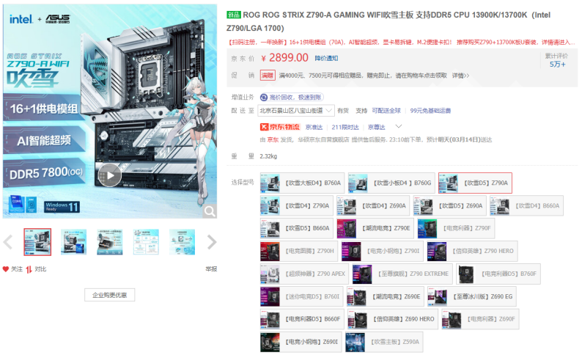Select model 【吹雪D4】B660A
The height and width of the screenshot is (355, 582).
[x=526, y=205]
